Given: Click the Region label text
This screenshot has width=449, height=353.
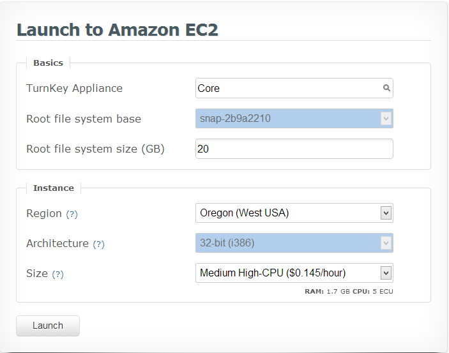Looking at the screenshot, I should [43, 213].
